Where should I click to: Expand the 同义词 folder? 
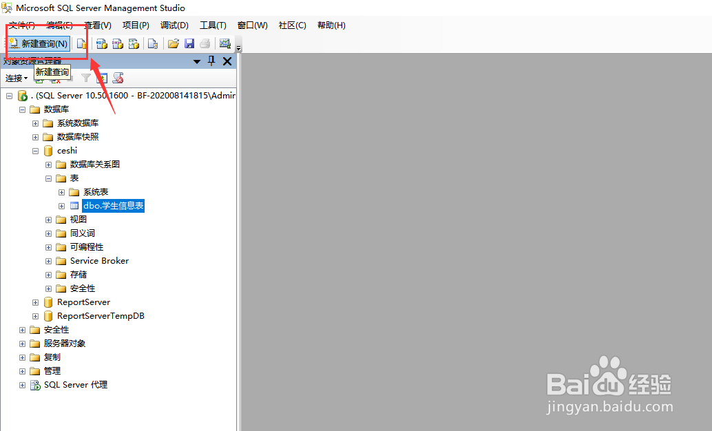point(49,234)
